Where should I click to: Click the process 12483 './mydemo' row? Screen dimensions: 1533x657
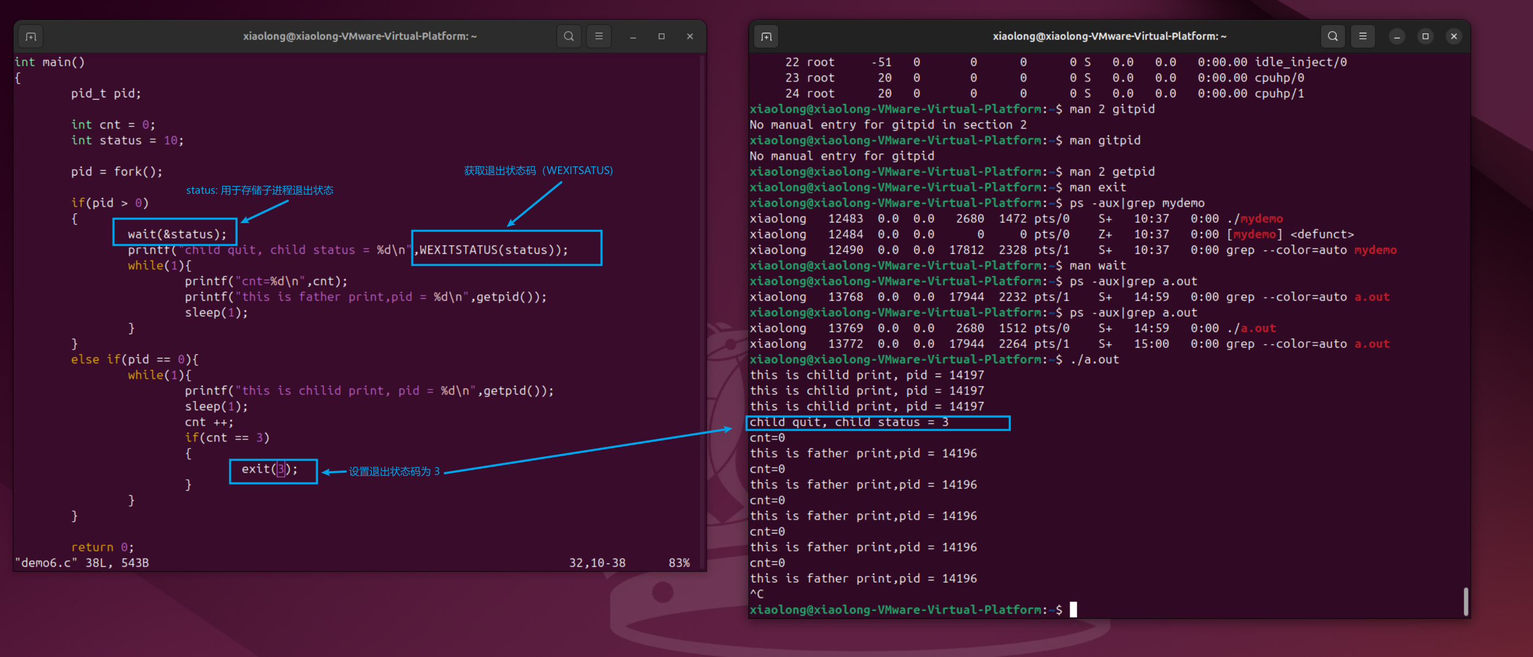[x=1017, y=218]
